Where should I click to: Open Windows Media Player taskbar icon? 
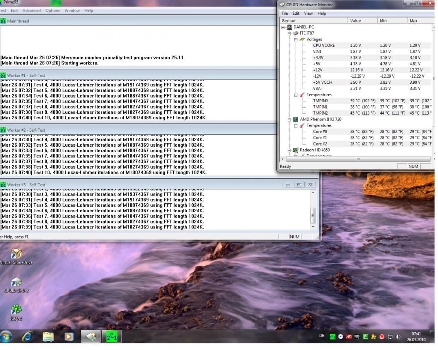69,336
